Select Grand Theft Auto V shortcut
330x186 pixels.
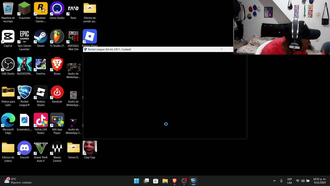[x=41, y=152]
